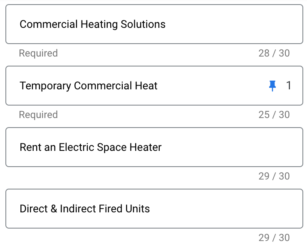This screenshot has width=307, height=246.
Task: Place cursor on the word Heating in first headline
Action: coord(99,25)
